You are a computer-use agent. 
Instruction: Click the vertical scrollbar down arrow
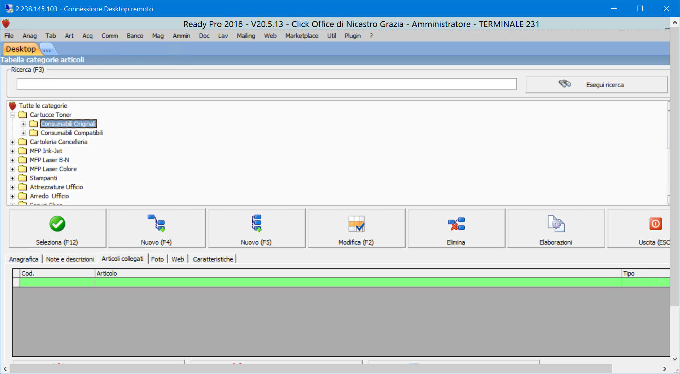pos(675,359)
